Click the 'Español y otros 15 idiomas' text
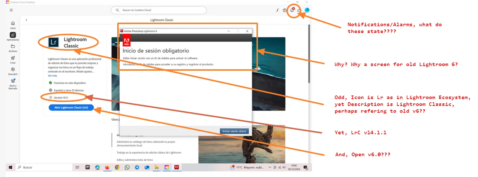This screenshot has height=177, width=478. point(70,90)
